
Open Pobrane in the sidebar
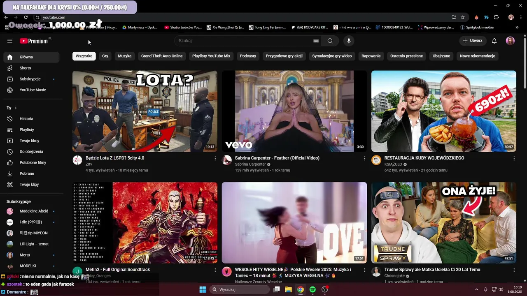click(31, 173)
